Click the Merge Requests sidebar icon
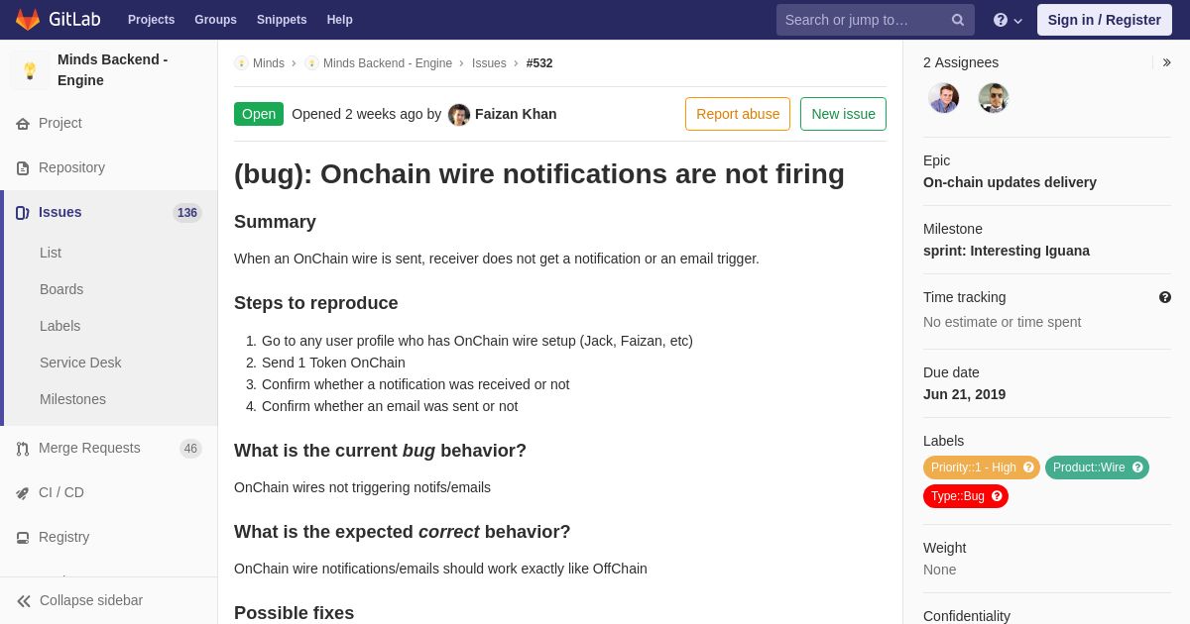 (23, 449)
